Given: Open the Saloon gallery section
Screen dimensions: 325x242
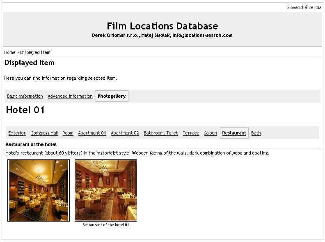Looking at the screenshot, I should pos(211,133).
